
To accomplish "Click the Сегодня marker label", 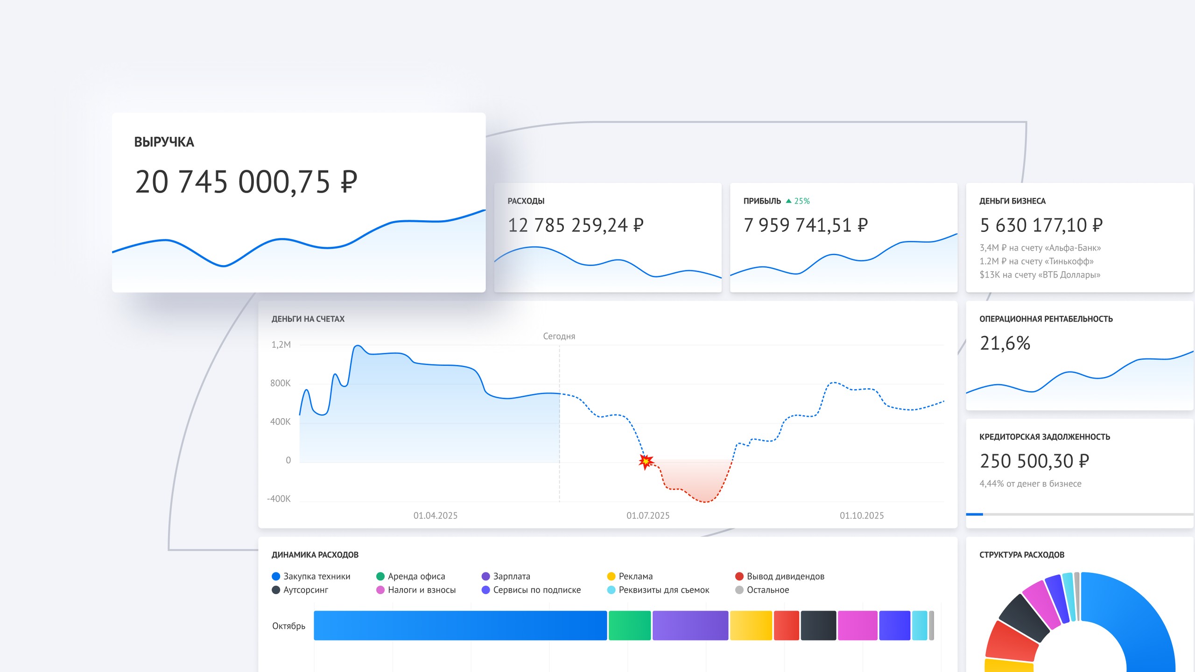I will pyautogui.click(x=559, y=336).
